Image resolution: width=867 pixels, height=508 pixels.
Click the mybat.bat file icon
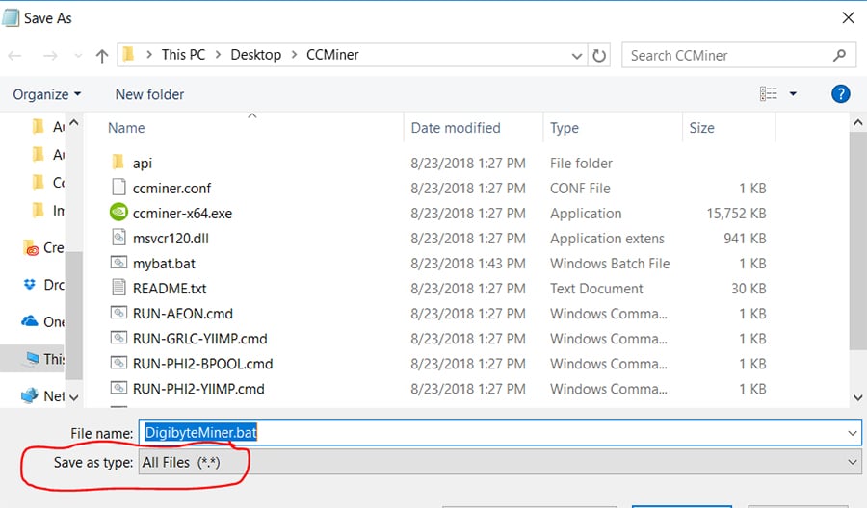(118, 263)
